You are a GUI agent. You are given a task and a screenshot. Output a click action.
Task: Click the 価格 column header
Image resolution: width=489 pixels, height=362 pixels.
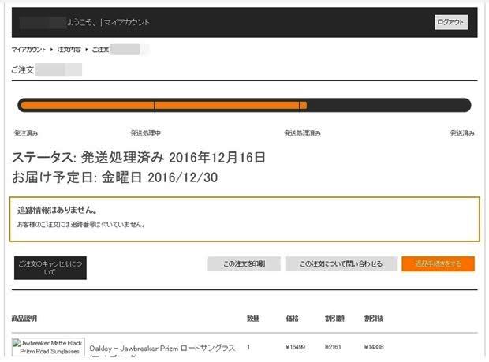(x=292, y=319)
